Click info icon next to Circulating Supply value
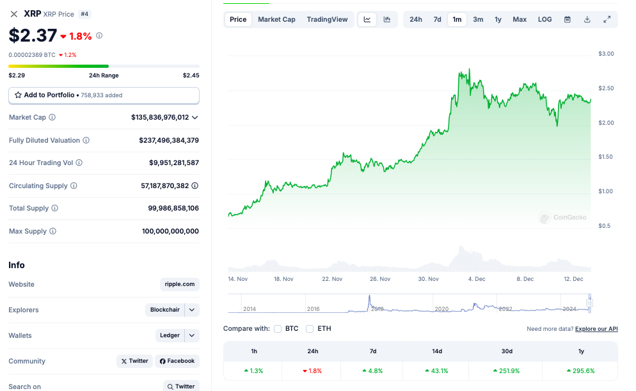 tap(195, 186)
